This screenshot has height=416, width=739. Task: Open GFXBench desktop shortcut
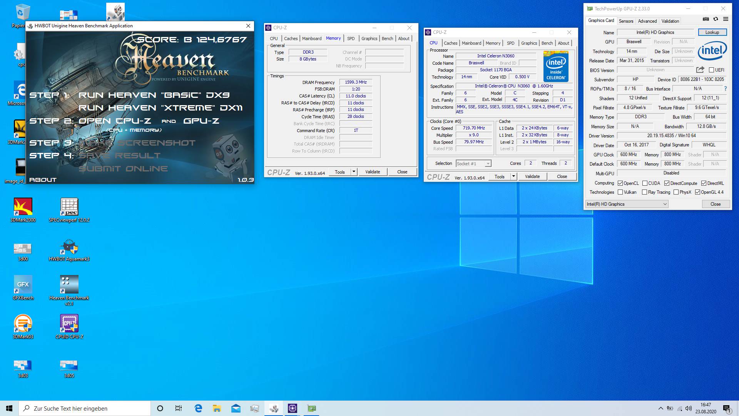tap(23, 288)
